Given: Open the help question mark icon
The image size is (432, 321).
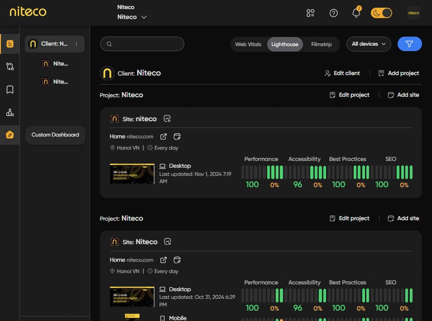Looking at the screenshot, I should (333, 13).
